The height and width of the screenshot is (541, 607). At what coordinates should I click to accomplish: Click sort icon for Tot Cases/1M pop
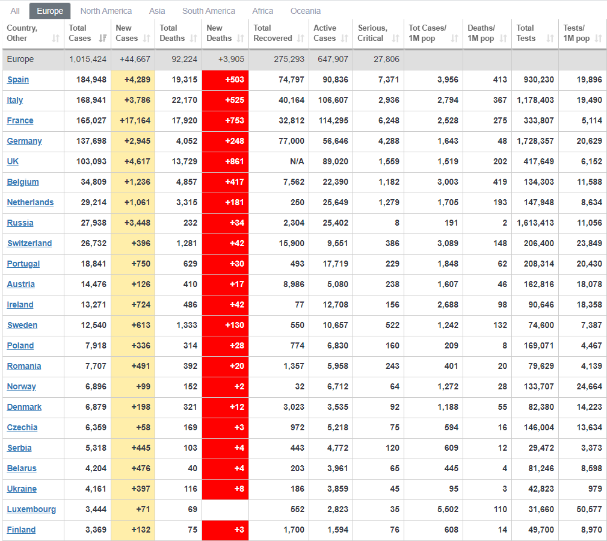click(x=454, y=39)
